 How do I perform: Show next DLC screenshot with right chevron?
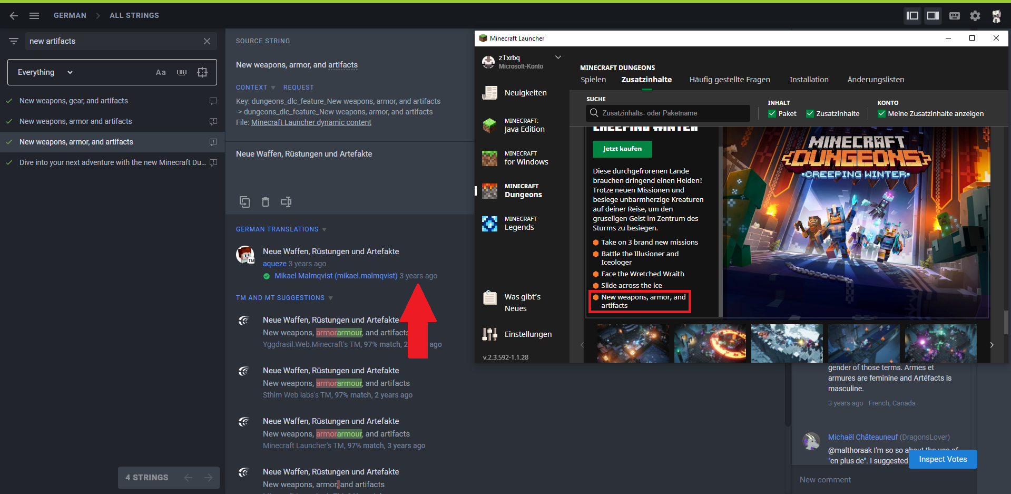992,345
